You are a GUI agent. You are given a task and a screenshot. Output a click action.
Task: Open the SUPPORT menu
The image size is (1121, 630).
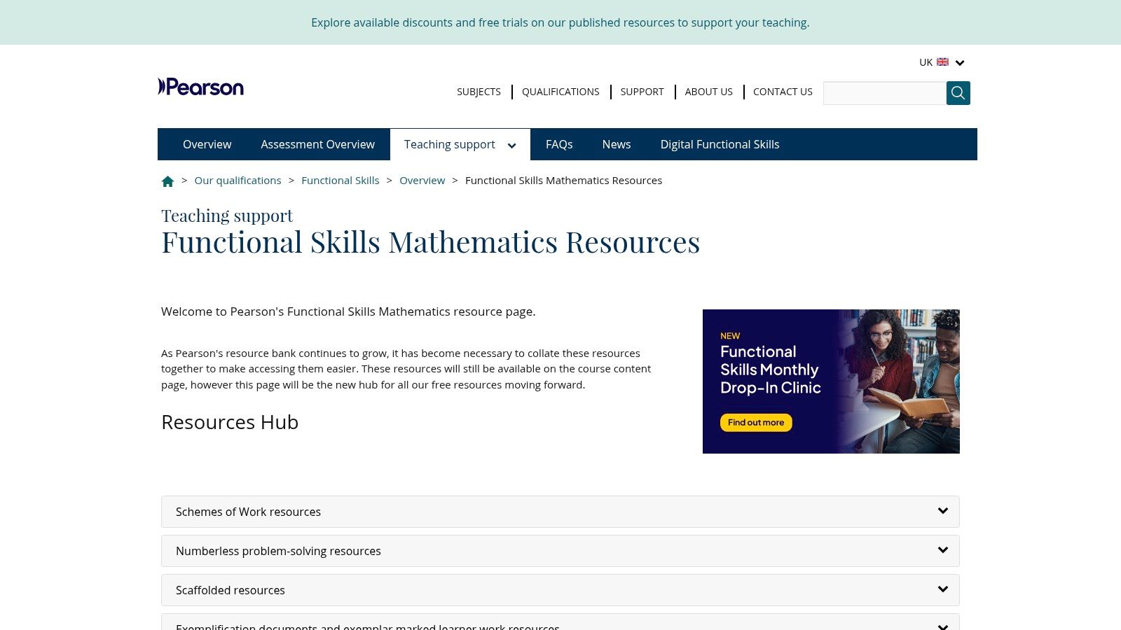(642, 92)
